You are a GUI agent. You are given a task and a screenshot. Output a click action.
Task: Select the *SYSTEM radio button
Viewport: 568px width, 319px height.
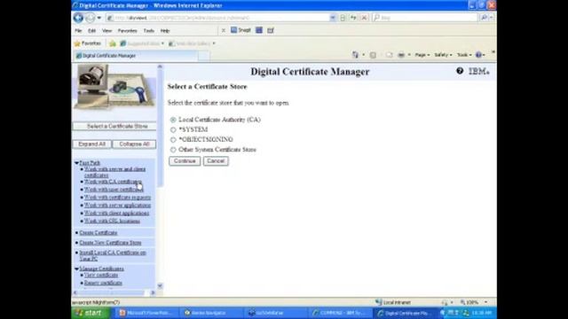click(x=173, y=130)
